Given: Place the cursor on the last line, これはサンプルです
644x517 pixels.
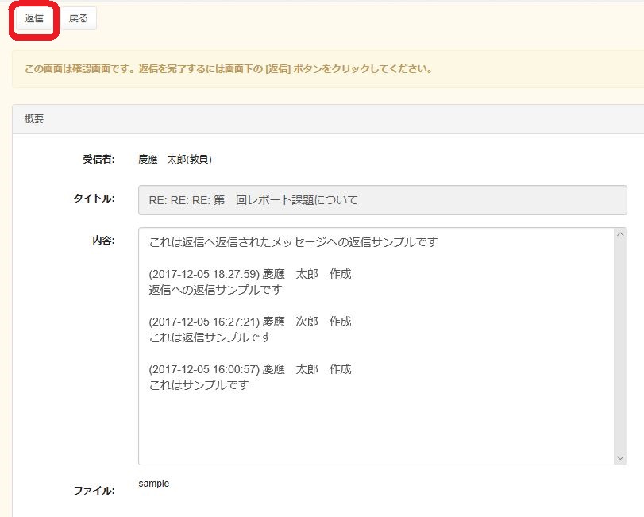Looking at the screenshot, I should (x=199, y=385).
